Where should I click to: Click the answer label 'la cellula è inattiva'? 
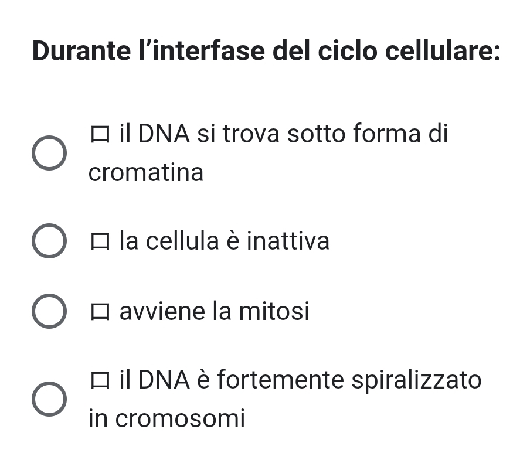pyautogui.click(x=225, y=241)
